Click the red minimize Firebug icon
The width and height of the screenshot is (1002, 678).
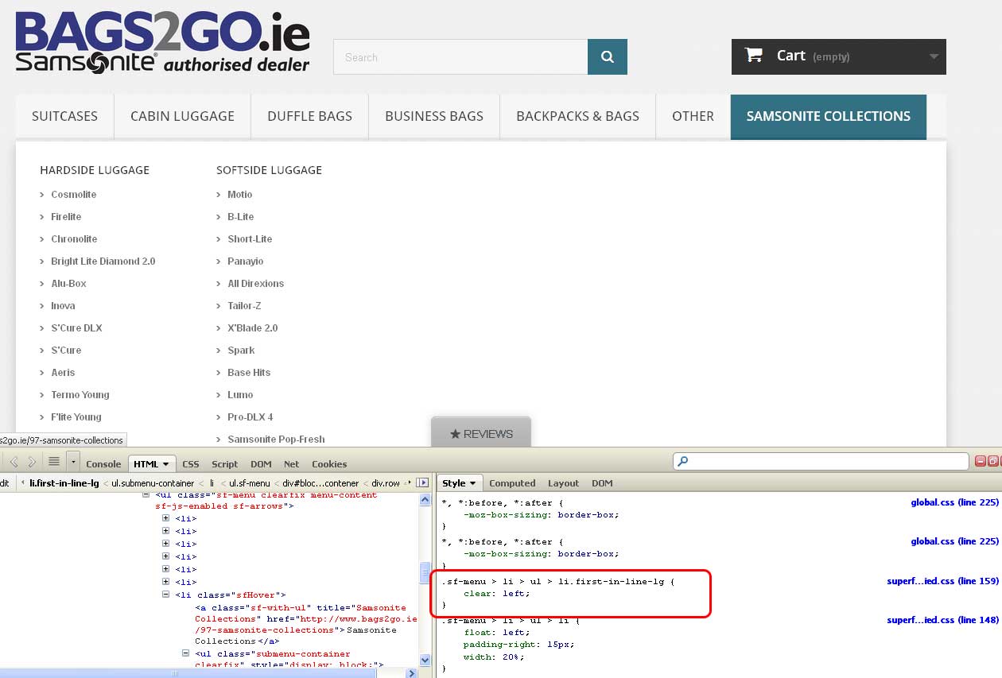981,461
